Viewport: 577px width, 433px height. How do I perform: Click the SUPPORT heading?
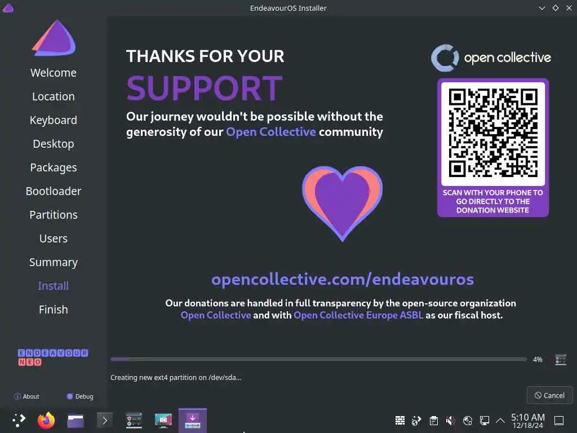[x=205, y=88]
